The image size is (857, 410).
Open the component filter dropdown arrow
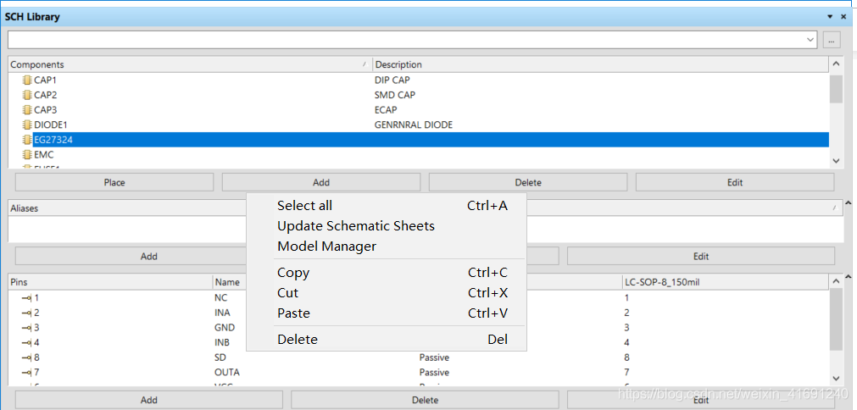[x=810, y=39]
